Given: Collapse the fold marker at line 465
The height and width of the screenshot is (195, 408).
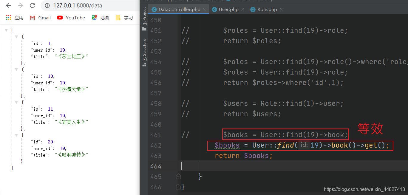Looking at the screenshot, I should [178, 177].
